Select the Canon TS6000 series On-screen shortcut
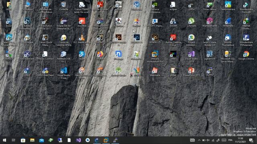 click(x=82, y=8)
